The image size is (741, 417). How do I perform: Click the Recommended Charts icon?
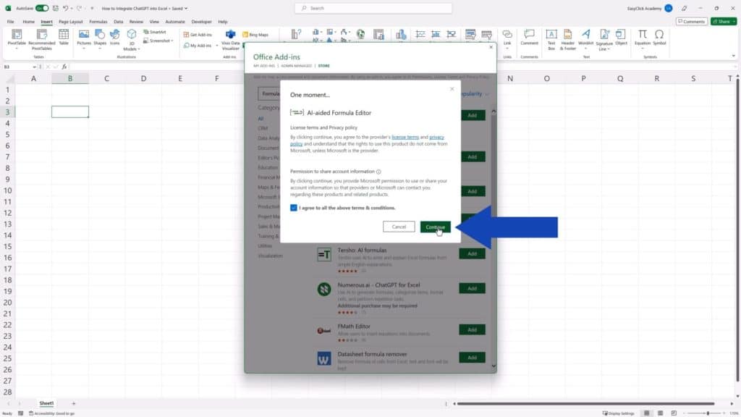pos(296,35)
